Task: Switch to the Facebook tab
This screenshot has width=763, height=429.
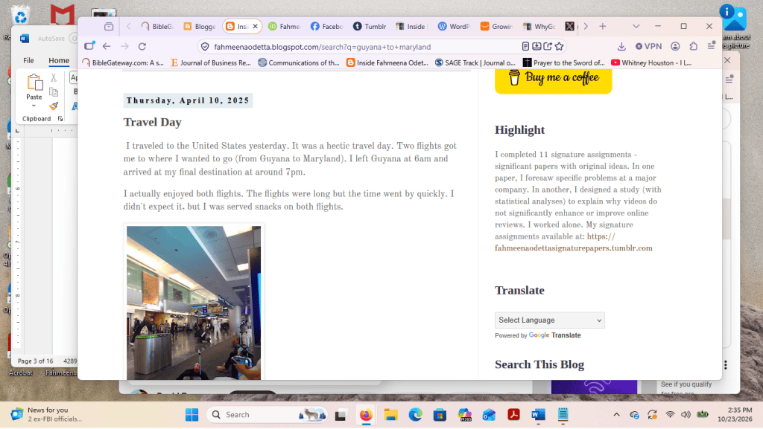Action: click(x=327, y=26)
